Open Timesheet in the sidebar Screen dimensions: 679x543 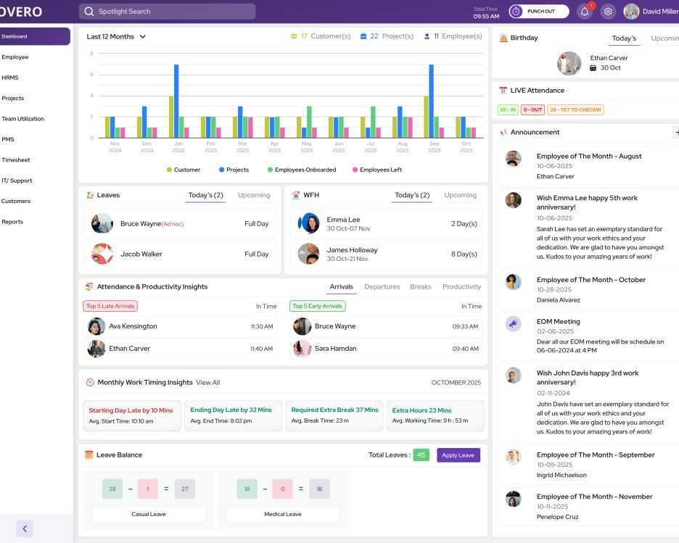[15, 160]
